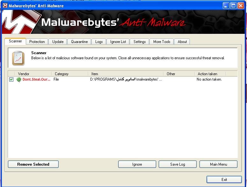Click the File category cell
Screen dimensions: 247x187
point(56,79)
